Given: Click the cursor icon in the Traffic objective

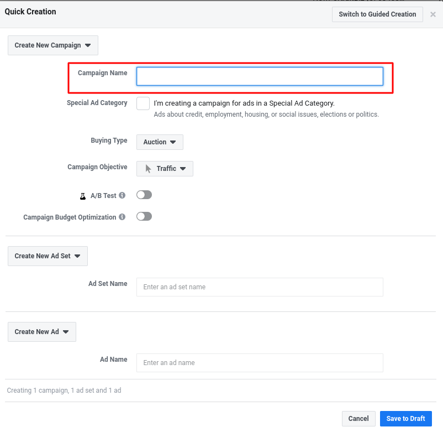Looking at the screenshot, I should pyautogui.click(x=148, y=169).
